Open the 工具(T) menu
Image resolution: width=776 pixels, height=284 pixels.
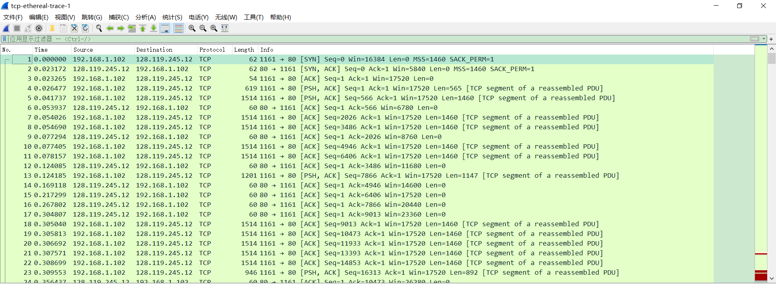click(x=254, y=17)
